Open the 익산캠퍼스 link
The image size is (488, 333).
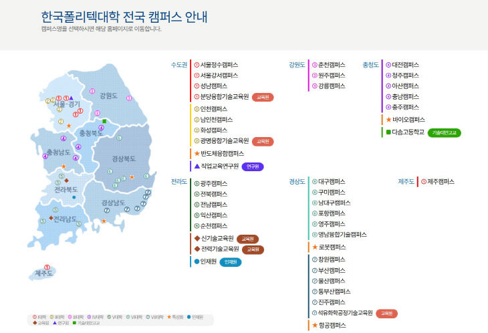[x=213, y=215]
